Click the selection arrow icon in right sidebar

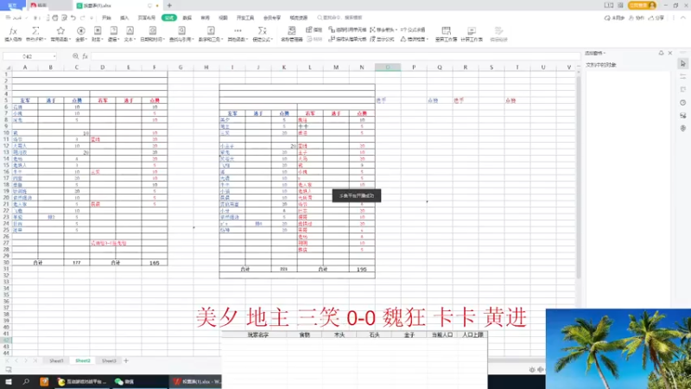pyautogui.click(x=683, y=64)
